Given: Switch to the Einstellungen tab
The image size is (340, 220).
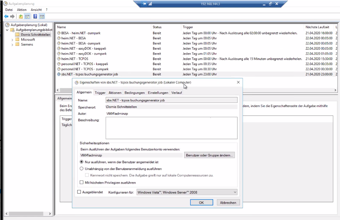Looking at the screenshot, I should click(x=158, y=93).
